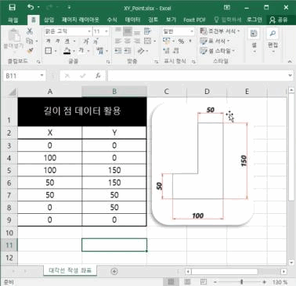Select the whole sheet with the corner button
This screenshot has height=286, width=296.
point(10,92)
